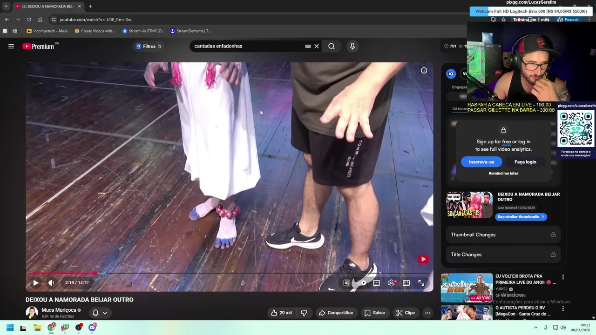Click Faça login in vidIQ panel
This screenshot has height=335, width=596.
tap(525, 162)
